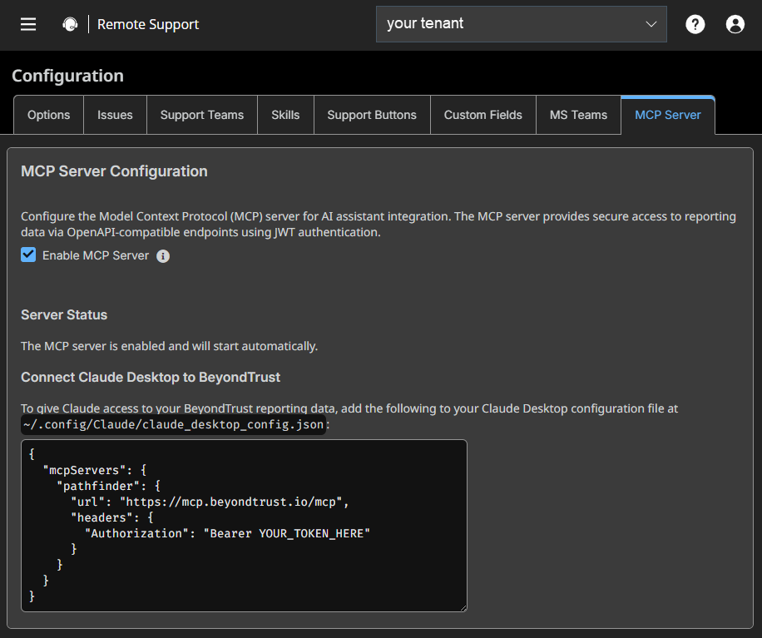
Task: Click the MCP Server Configuration heading
Action: click(x=114, y=171)
